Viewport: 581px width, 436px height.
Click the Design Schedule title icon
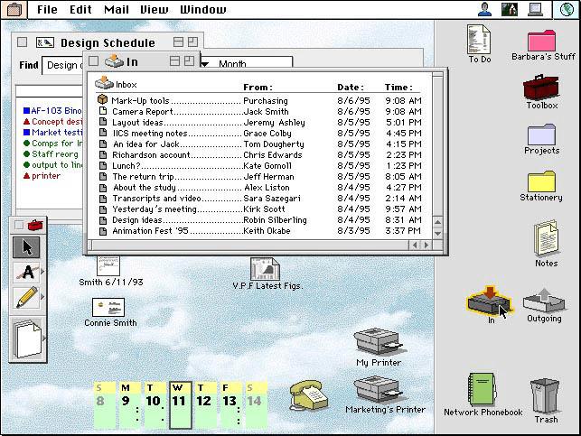[45, 42]
